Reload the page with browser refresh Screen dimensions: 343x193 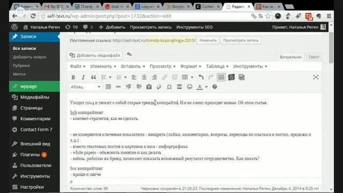click(x=33, y=16)
